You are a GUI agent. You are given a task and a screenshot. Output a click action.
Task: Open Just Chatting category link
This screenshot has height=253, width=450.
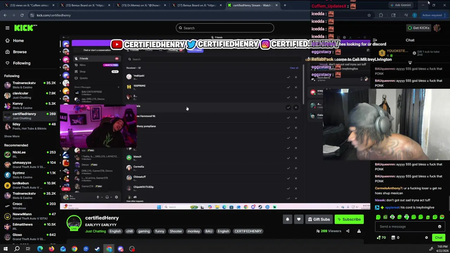tap(95, 231)
